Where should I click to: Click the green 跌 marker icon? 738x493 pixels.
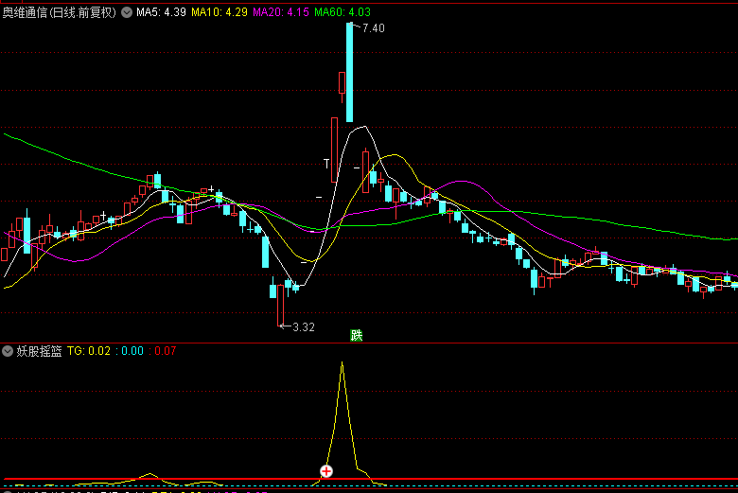point(357,335)
